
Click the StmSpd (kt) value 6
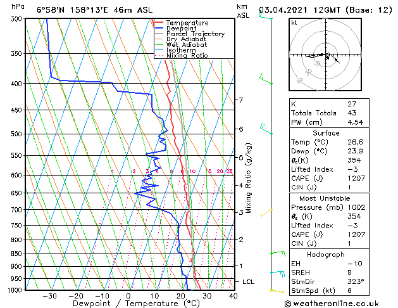click(x=349, y=290)
